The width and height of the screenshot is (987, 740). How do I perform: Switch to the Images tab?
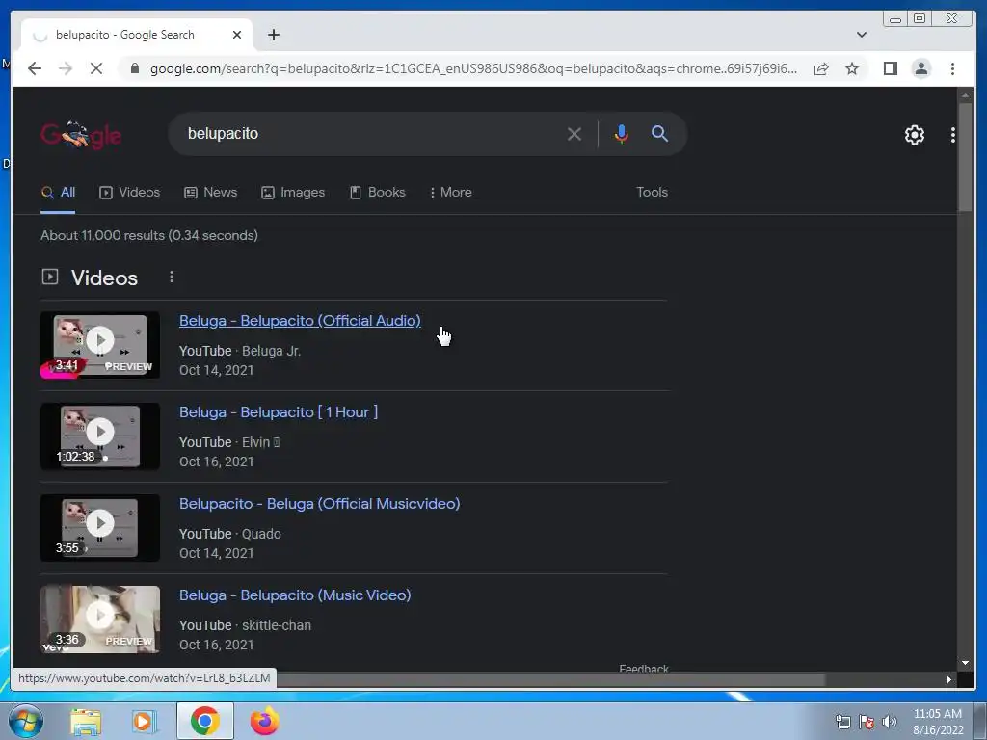293,193
